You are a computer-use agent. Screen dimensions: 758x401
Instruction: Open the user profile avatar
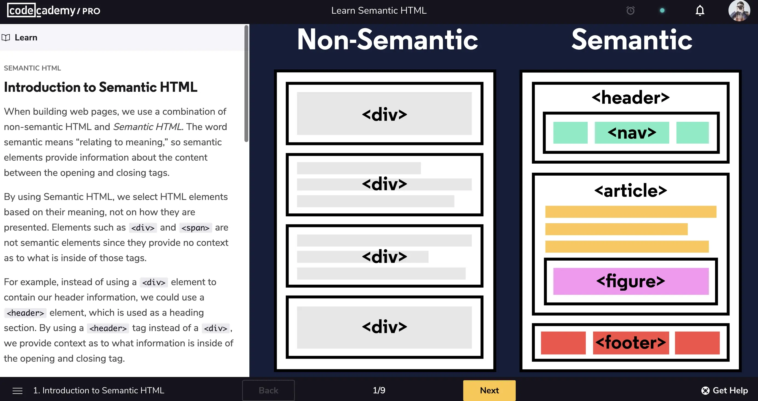[739, 11]
